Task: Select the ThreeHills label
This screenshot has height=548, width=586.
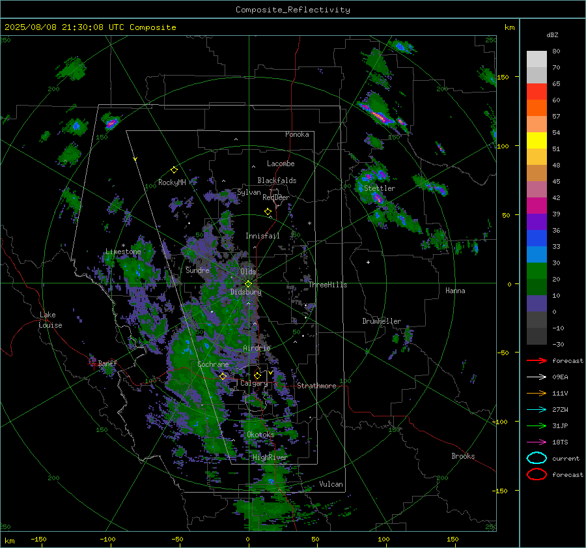Action: 328,285
